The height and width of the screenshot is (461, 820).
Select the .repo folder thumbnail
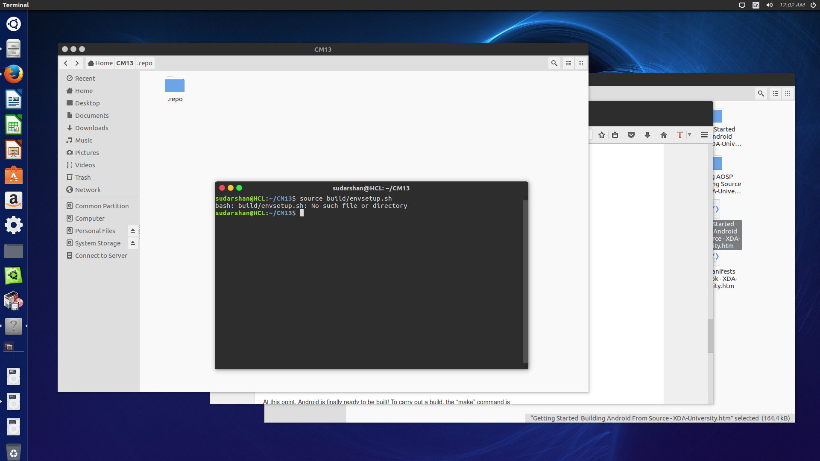175,86
